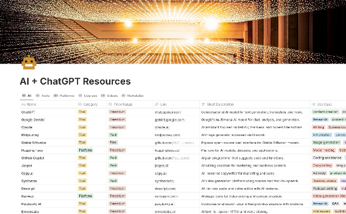Follow the runwayml.com link
The width and height of the screenshot is (346, 214).
click(x=167, y=196)
